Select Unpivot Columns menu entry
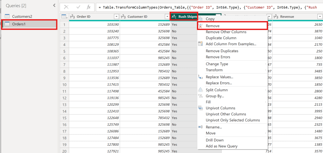The height and width of the screenshot is (153, 323). coord(220,108)
